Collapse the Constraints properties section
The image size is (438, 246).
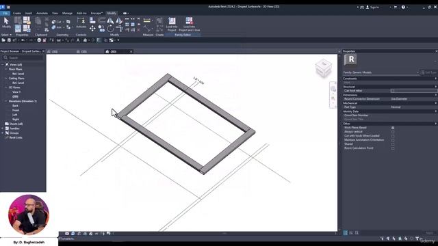point(435,79)
